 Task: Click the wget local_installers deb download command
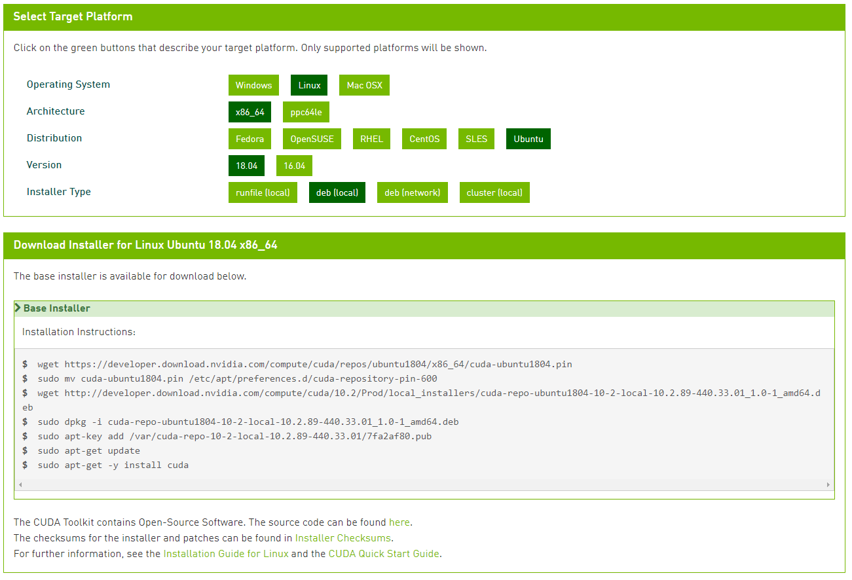coord(421,400)
